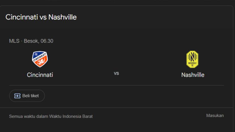The image size is (235, 132).
Task: Click the Nashville SC yellow crest logo
Action: [x=193, y=59]
